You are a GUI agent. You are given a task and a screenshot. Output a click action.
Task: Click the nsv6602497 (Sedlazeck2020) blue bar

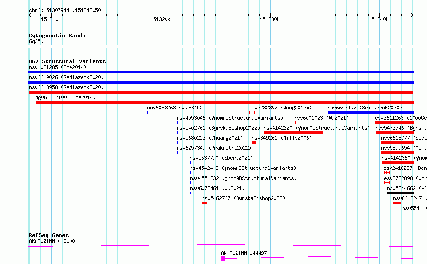[370, 112]
